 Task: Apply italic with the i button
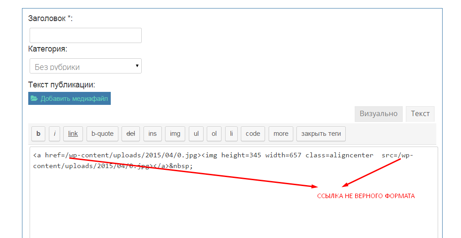click(x=54, y=134)
